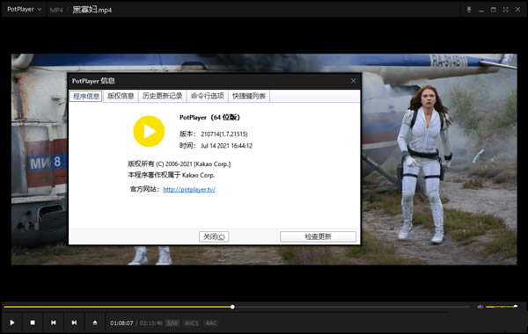Switch to the 版权信息 tab
Image resolution: width=528 pixels, height=334 pixels.
click(121, 96)
